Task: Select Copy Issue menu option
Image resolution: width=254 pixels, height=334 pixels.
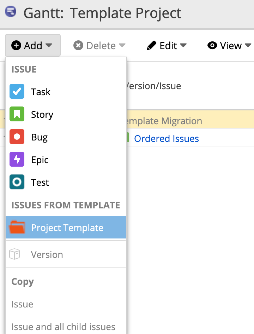Action: (x=23, y=304)
